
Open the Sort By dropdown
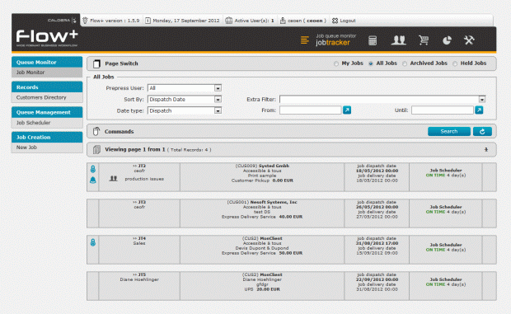tap(185, 100)
